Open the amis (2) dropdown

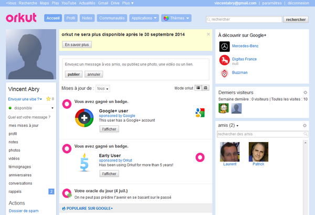(228, 125)
